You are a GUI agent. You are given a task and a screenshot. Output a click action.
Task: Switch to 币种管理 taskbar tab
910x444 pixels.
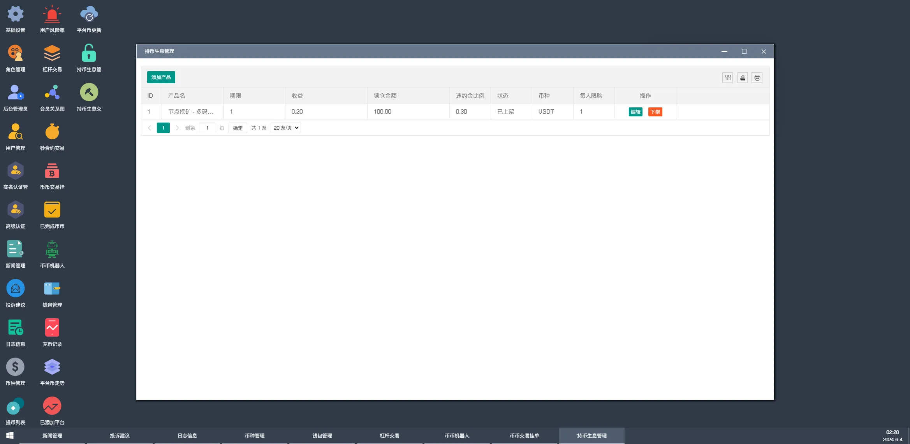point(255,436)
